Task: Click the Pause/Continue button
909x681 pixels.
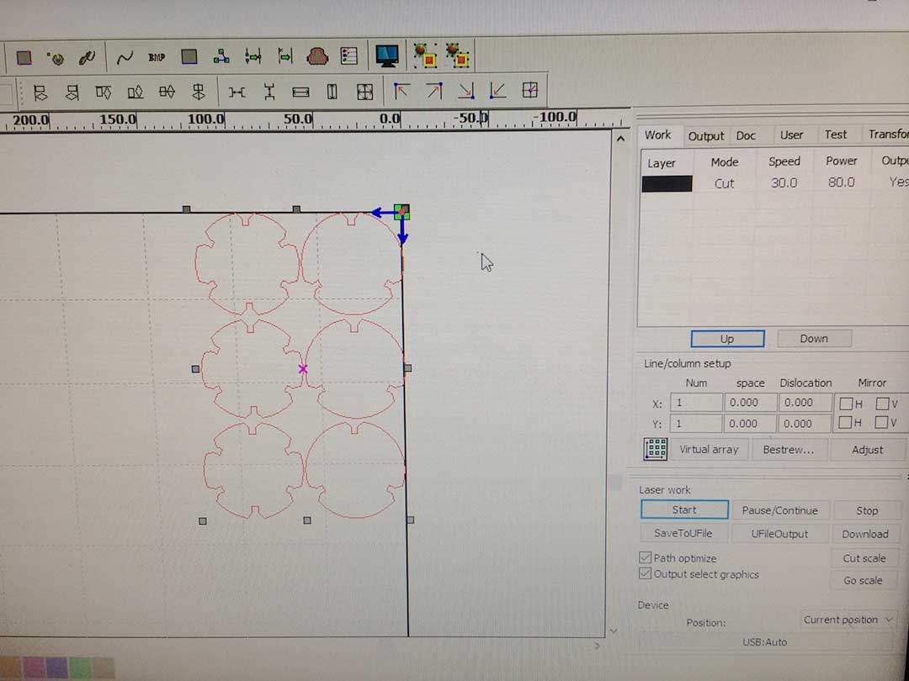Action: (x=779, y=510)
